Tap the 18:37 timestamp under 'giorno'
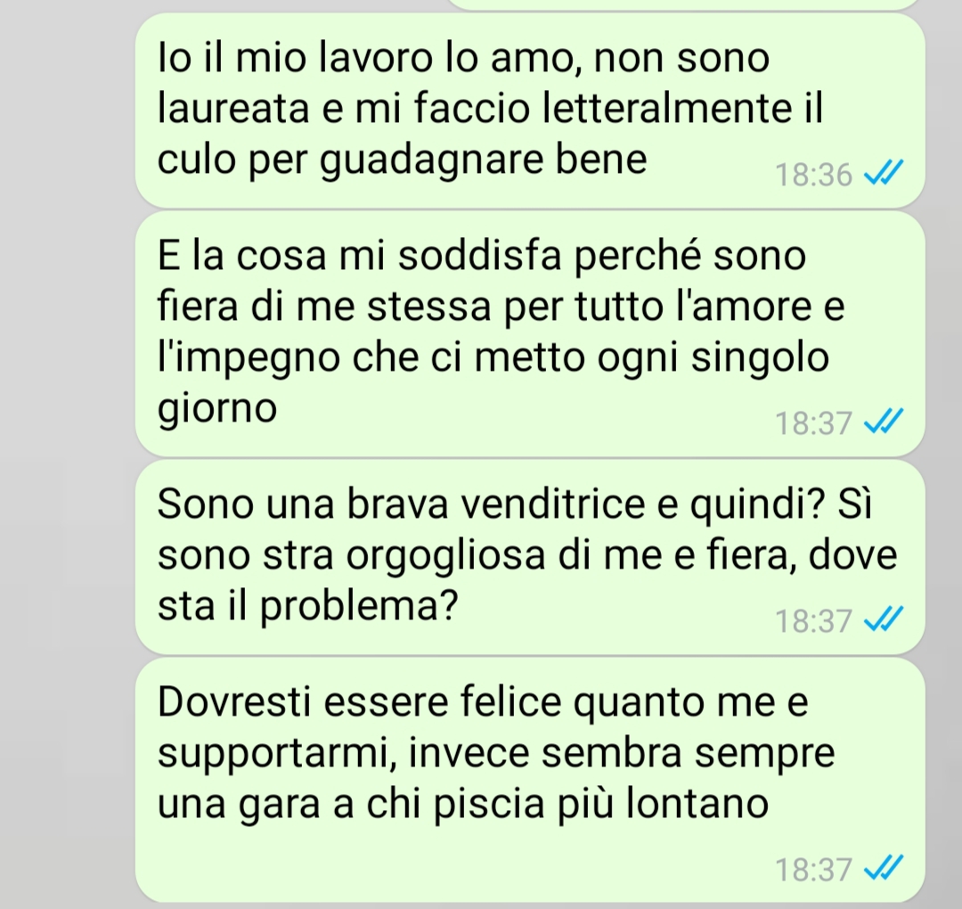Screen dimensions: 962x909 point(813,423)
